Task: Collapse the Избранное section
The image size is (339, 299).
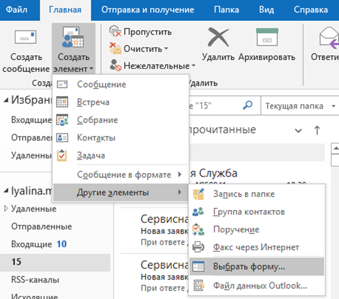Action: pyautogui.click(x=6, y=100)
